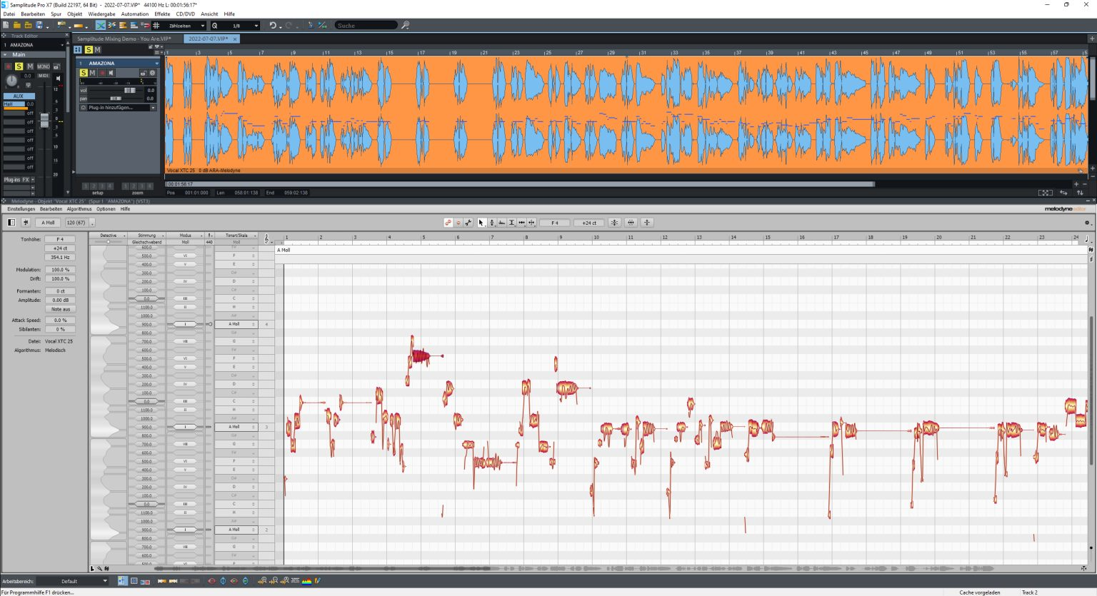The height and width of the screenshot is (596, 1097).
Task: Click Melodyne leveling macro icon
Action: [x=647, y=223]
